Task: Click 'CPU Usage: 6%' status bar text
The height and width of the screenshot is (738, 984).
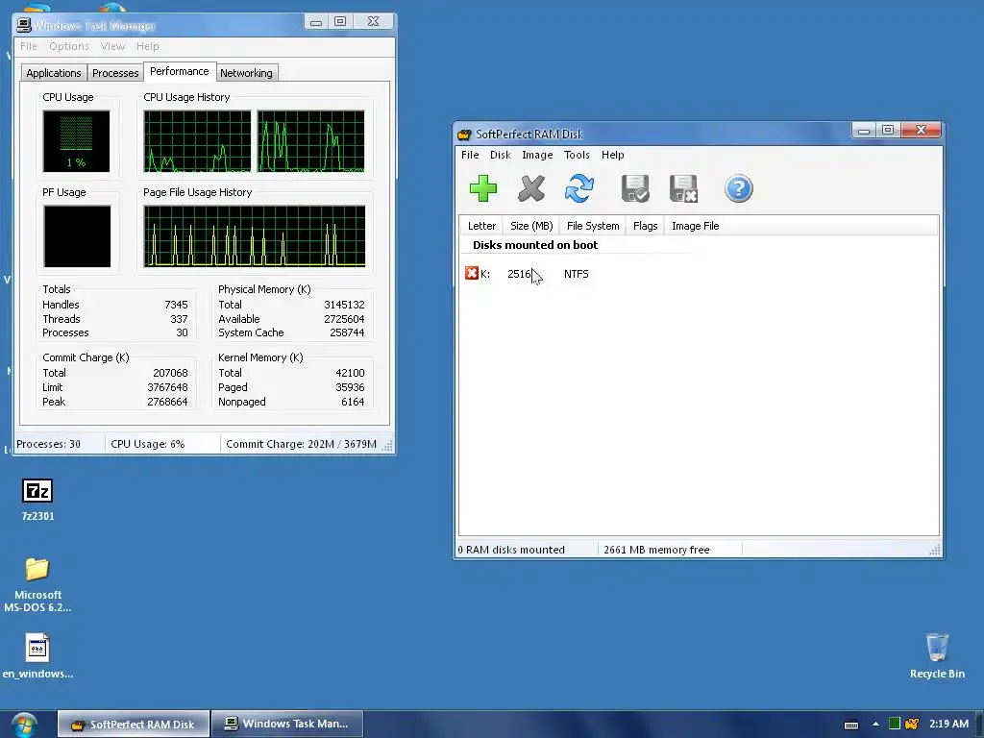Action: [x=147, y=444]
